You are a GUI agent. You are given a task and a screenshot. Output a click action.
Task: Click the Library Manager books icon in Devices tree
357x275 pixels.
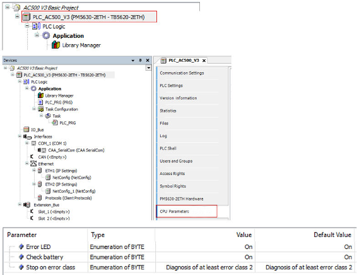tap(40, 95)
